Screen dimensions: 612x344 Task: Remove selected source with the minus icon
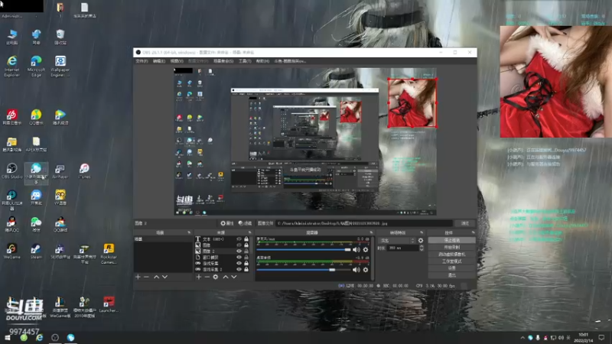(207, 277)
